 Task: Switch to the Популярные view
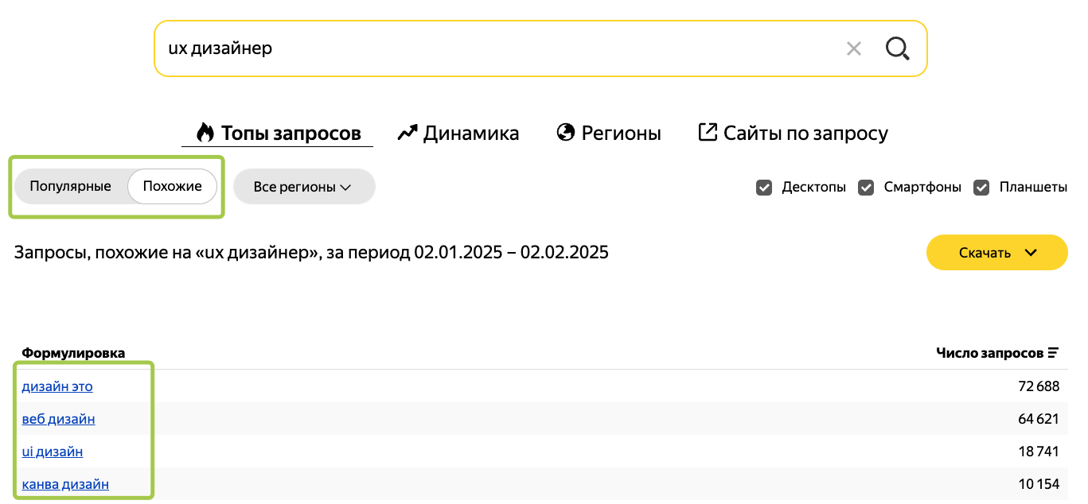coord(70,185)
